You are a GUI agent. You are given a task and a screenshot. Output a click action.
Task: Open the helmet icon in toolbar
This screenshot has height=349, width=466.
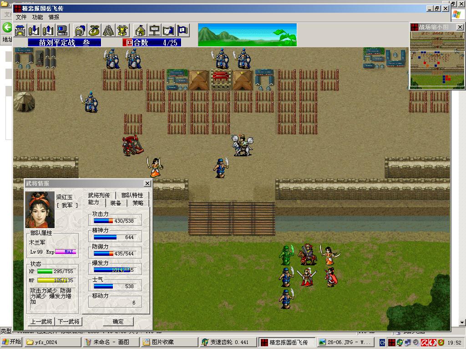80,30
